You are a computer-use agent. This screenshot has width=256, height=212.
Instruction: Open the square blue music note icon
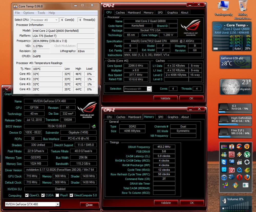coord(224,170)
